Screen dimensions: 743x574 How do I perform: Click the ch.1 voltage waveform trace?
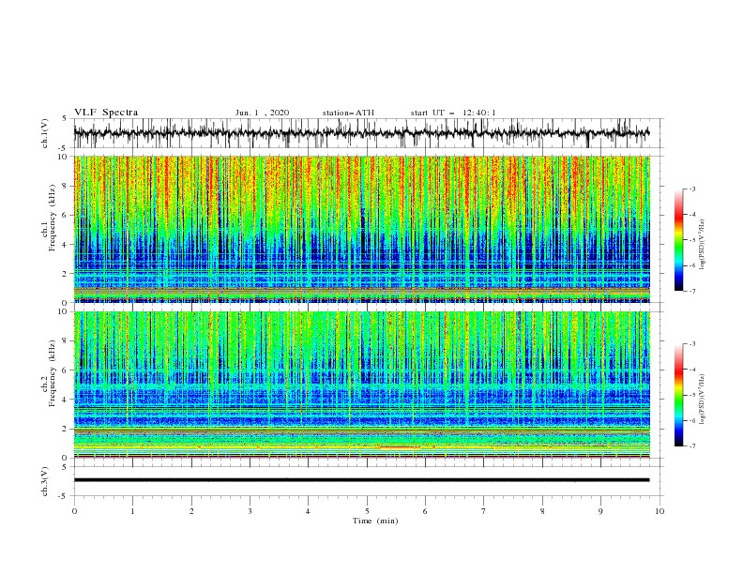pyautogui.click(x=361, y=133)
